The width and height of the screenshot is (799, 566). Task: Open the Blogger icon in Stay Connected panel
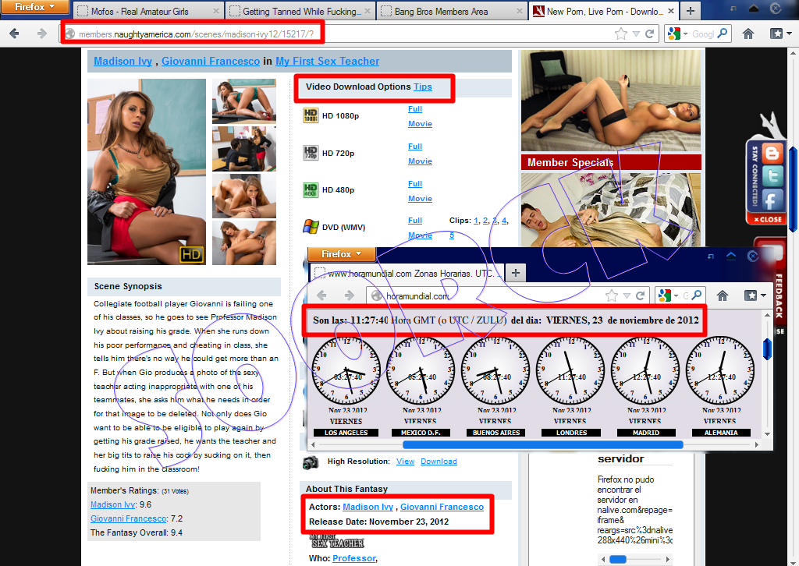[x=772, y=154]
